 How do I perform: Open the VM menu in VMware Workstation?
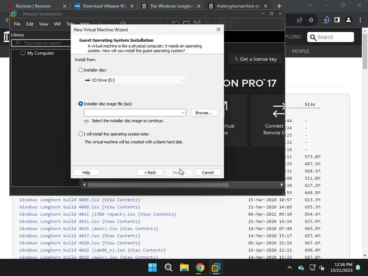57,24
